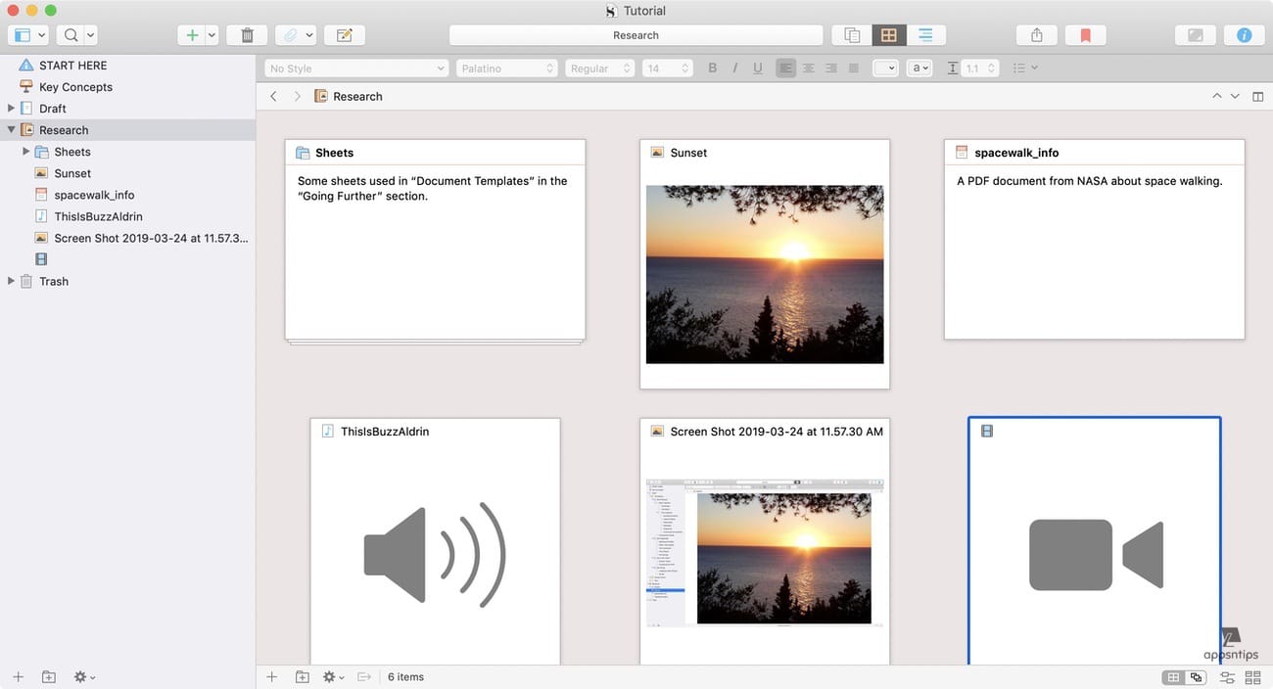Click the Share icon in the toolbar
This screenshot has height=689, width=1273.
tap(1037, 35)
